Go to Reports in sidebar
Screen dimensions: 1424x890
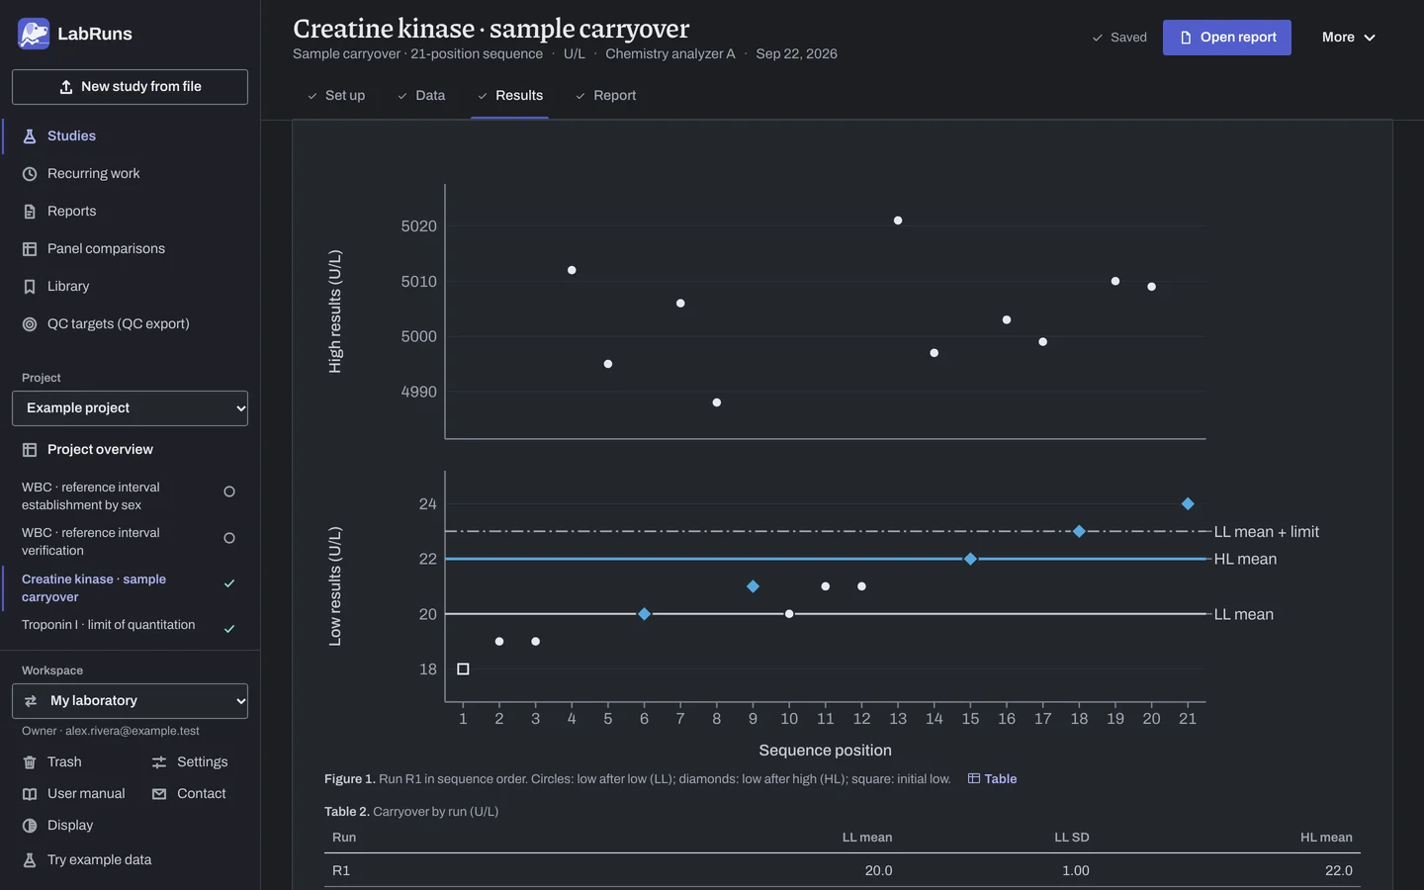click(x=131, y=212)
